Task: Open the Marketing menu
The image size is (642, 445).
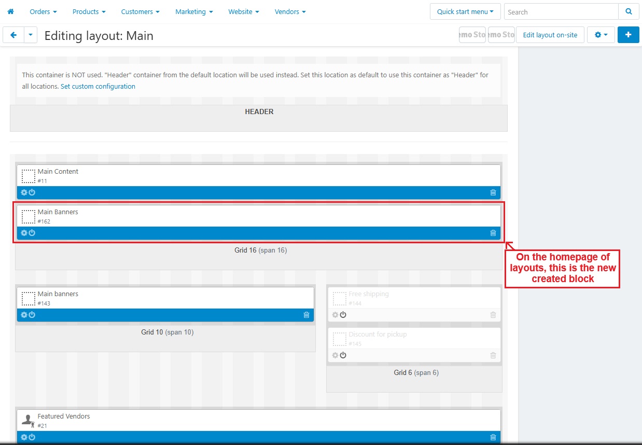Action: (194, 11)
